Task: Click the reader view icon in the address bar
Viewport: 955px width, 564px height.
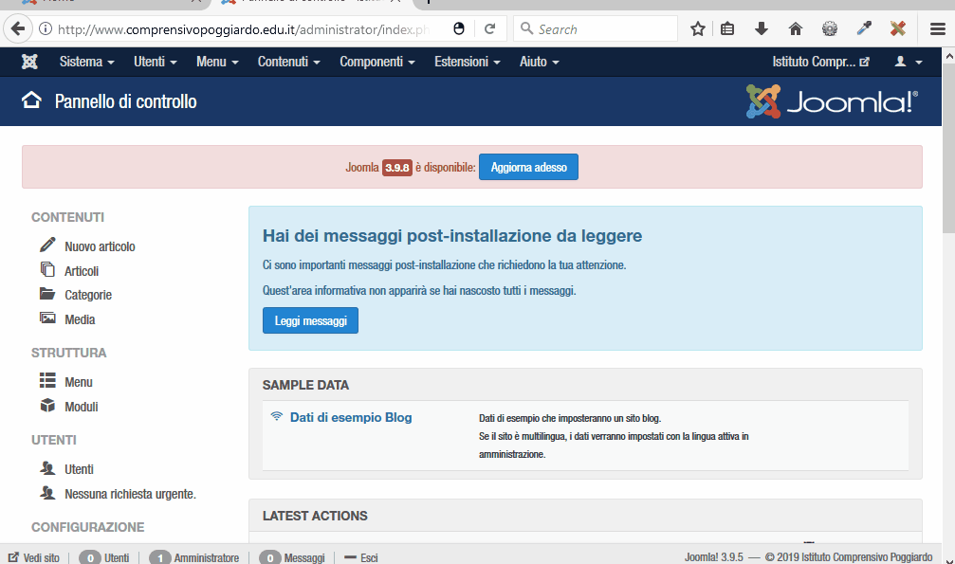Action: [x=459, y=28]
